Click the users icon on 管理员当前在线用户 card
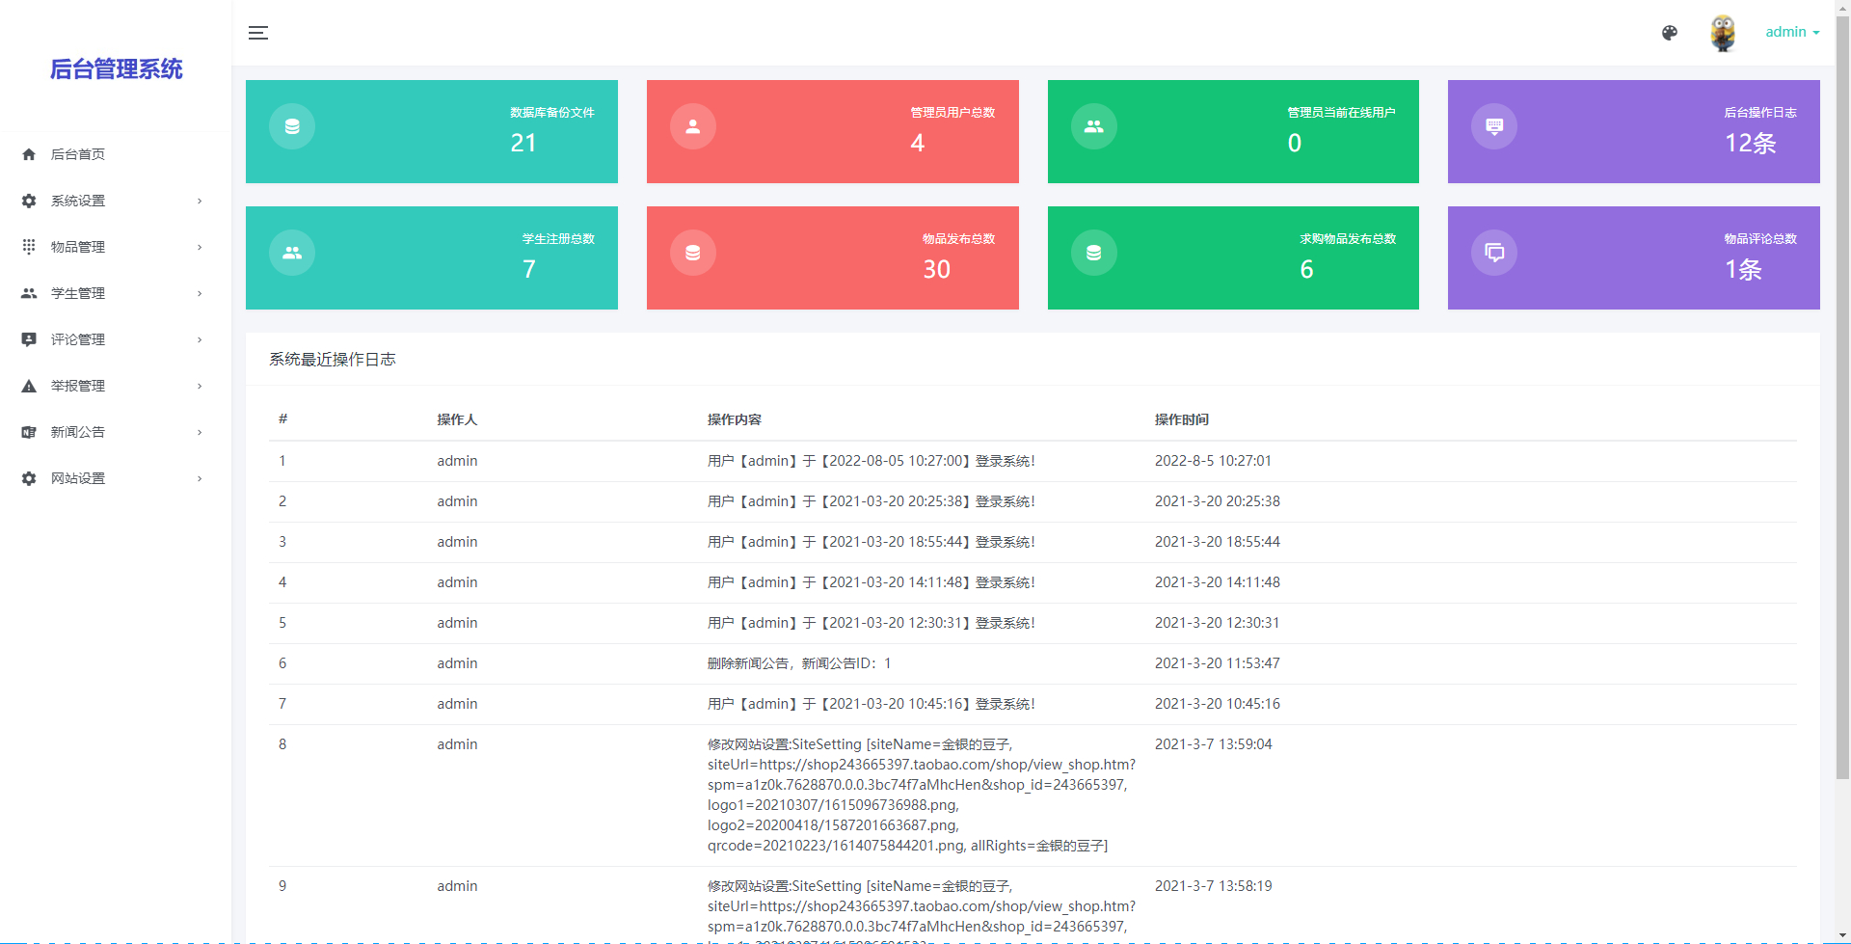This screenshot has width=1851, height=944. [1093, 125]
